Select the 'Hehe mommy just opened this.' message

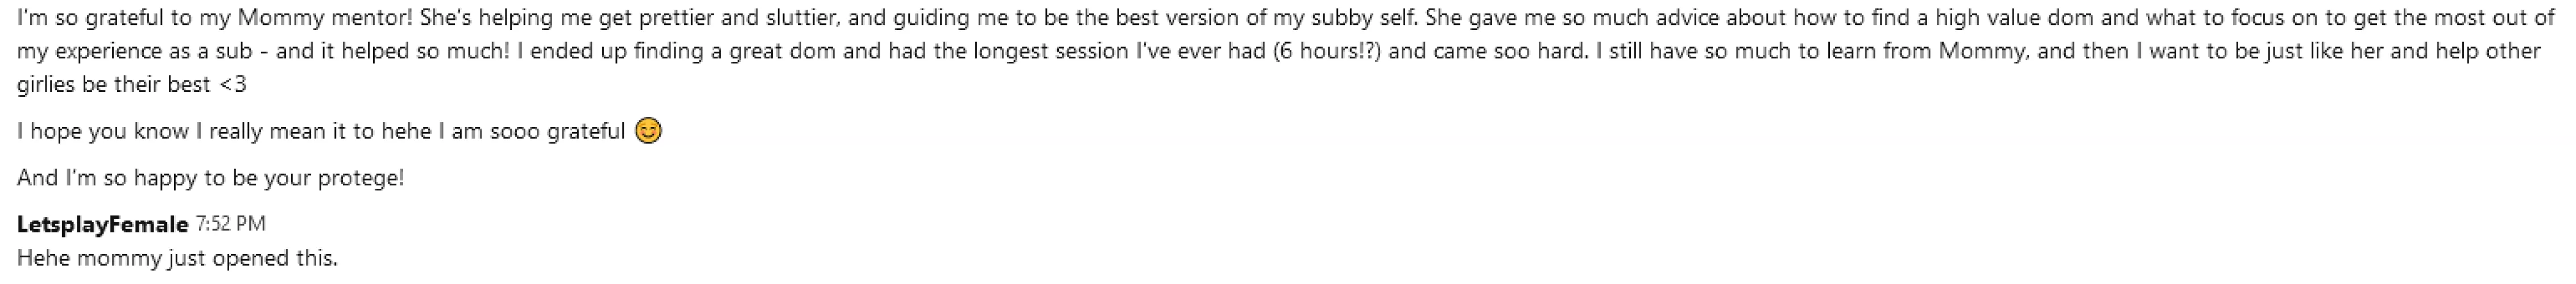pyautogui.click(x=177, y=258)
